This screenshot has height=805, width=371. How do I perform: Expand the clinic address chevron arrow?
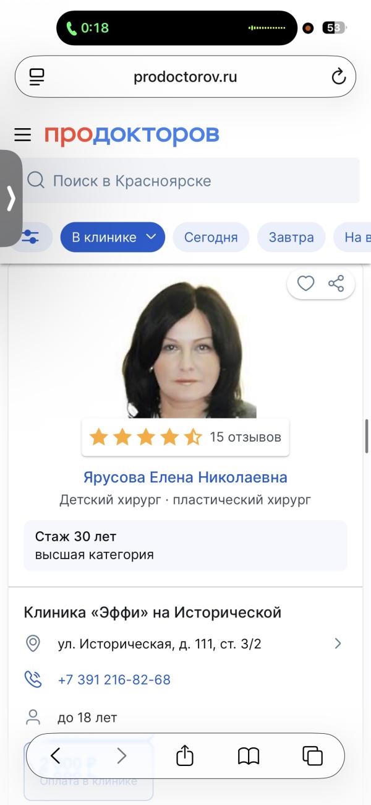point(338,643)
